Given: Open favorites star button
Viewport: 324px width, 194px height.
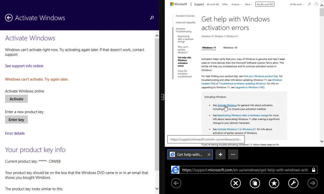Looking at the screenshot, I should [274, 183].
